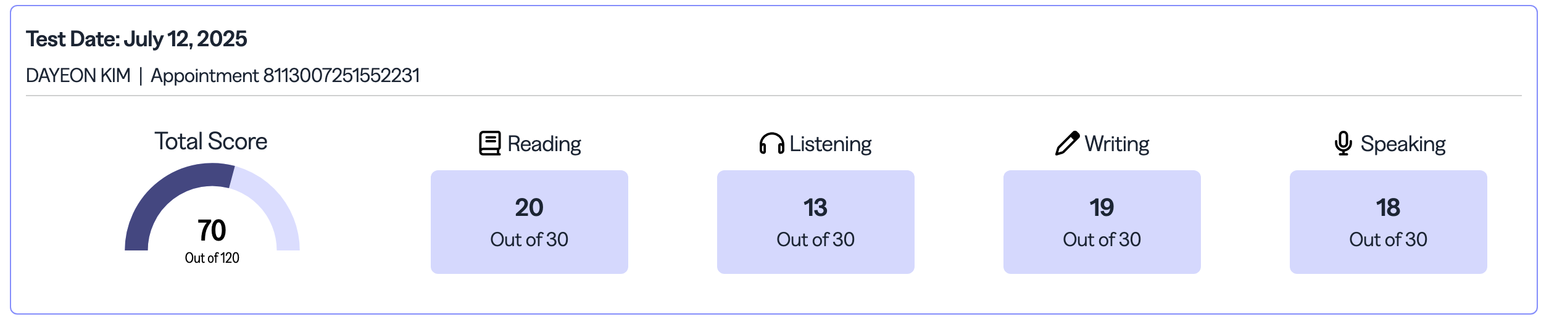Screen dimensions: 1549x322
Task: Open the Writing score box showing 19
Action: click(x=1102, y=222)
